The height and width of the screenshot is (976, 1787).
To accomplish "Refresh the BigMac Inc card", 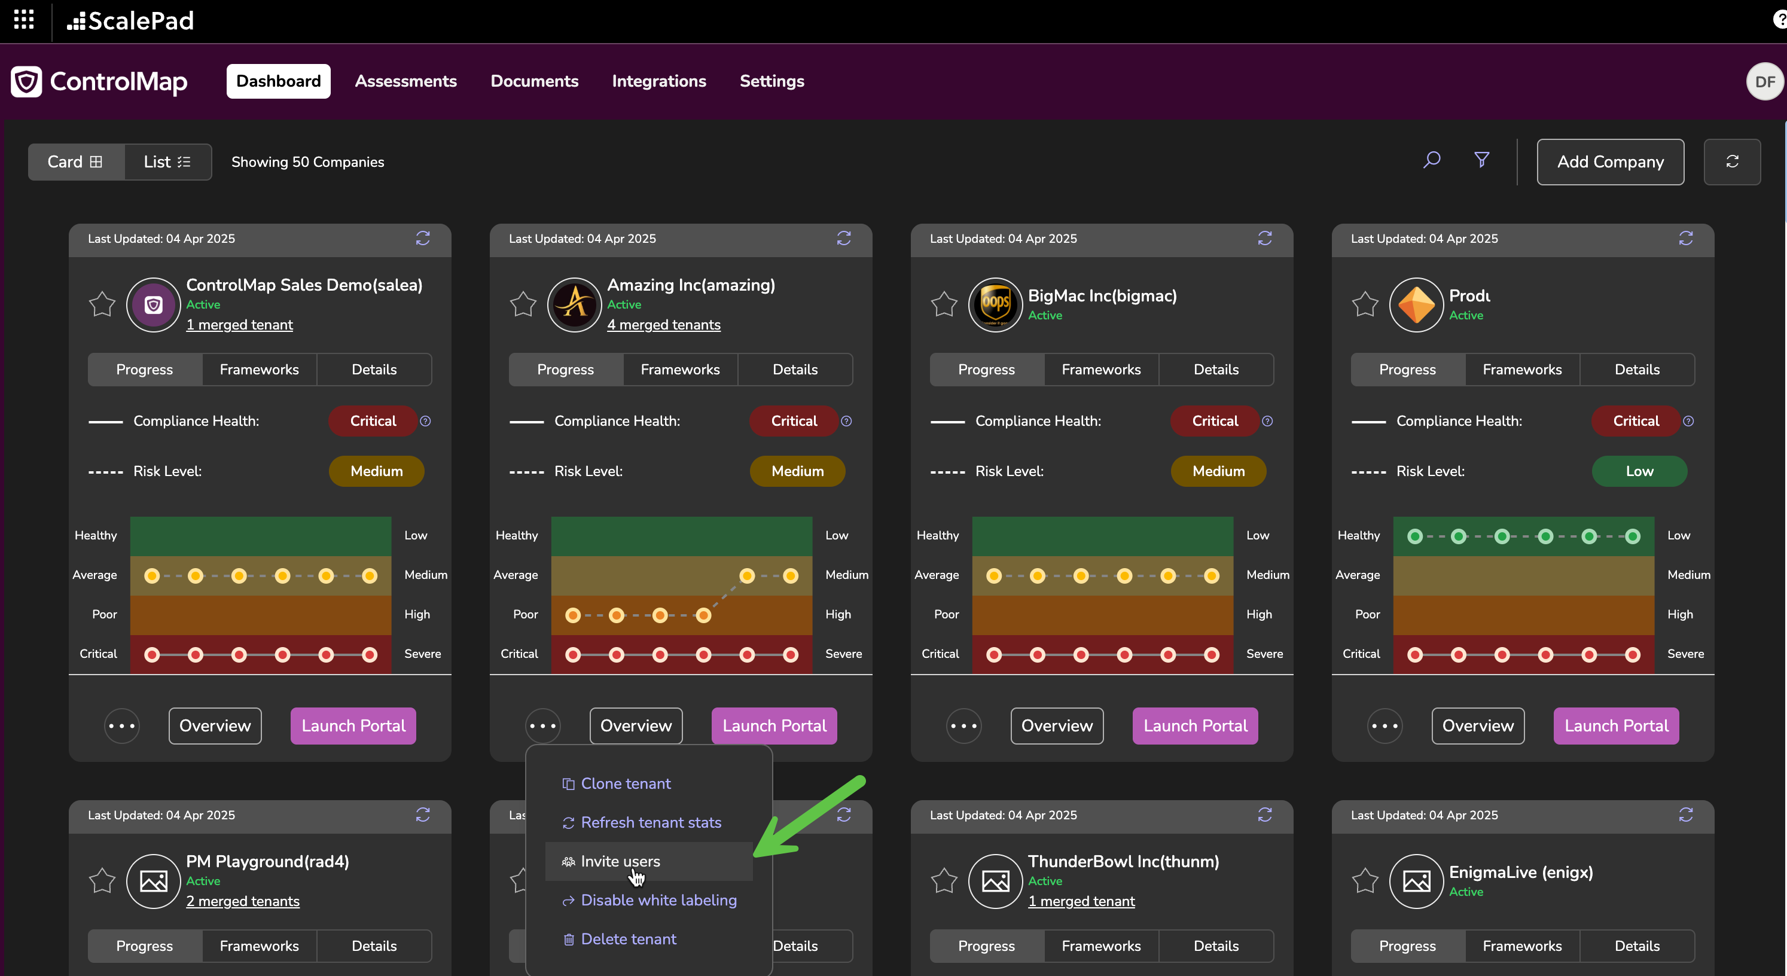I will click(1265, 239).
